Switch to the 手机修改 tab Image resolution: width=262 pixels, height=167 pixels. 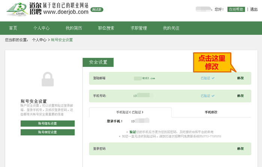tap(211, 112)
